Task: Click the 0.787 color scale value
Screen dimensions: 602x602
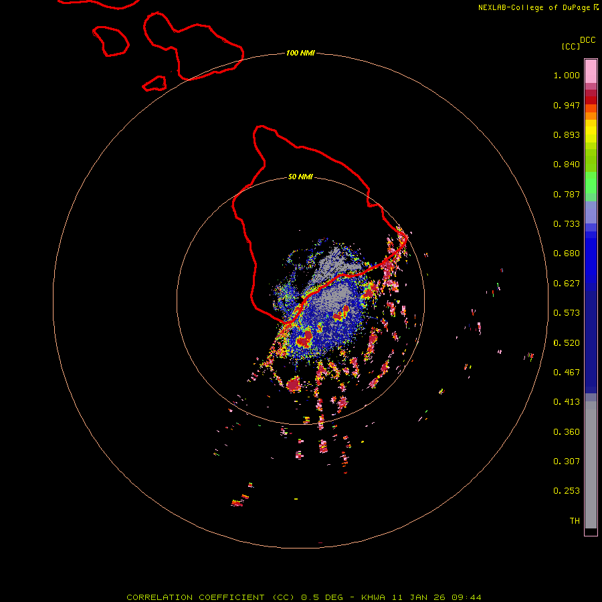Action: pos(567,194)
